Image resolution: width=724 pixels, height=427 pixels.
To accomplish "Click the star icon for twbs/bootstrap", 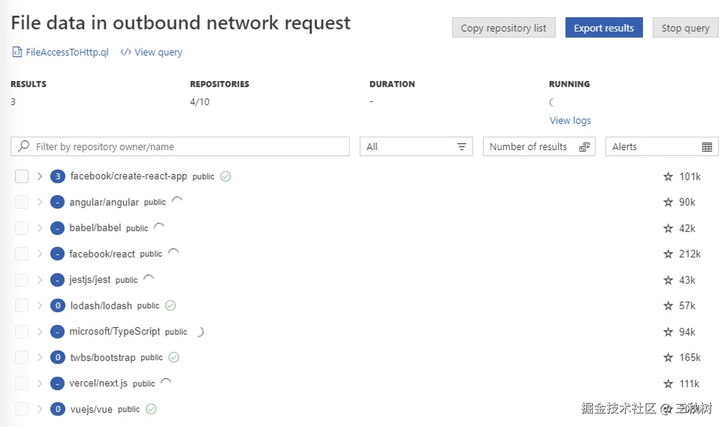I will click(668, 358).
